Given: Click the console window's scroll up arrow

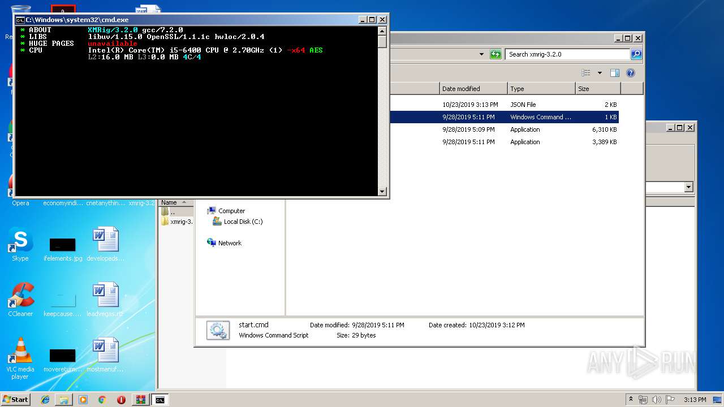Looking at the screenshot, I should pyautogui.click(x=382, y=31).
